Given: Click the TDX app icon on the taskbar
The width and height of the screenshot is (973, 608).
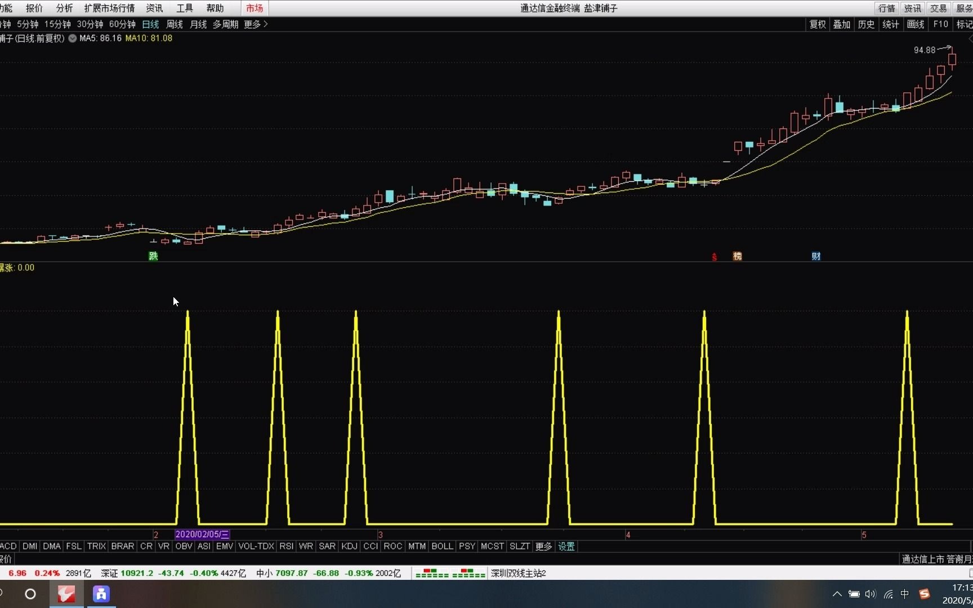Looking at the screenshot, I should [66, 594].
